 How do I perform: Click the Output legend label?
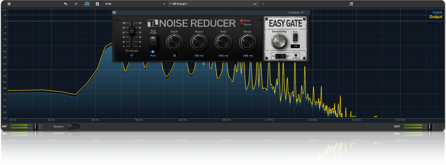click(x=436, y=17)
